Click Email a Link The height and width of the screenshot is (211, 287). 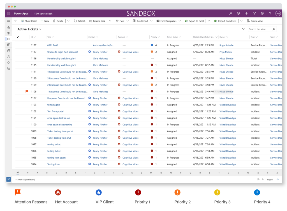tap(97, 21)
